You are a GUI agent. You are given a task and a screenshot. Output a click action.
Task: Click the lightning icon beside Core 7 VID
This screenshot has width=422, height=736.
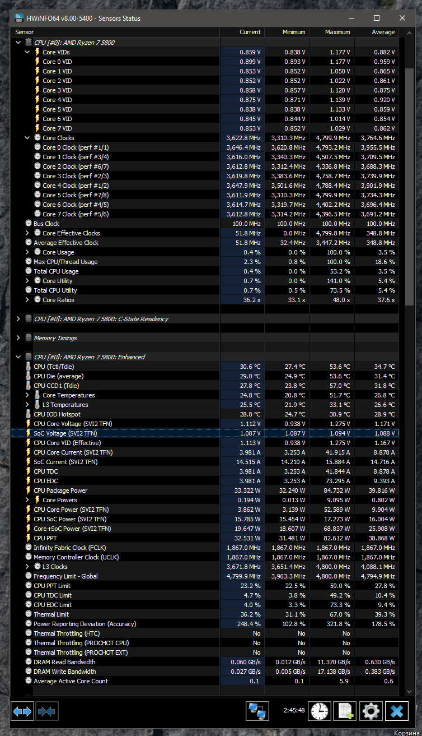click(37, 128)
